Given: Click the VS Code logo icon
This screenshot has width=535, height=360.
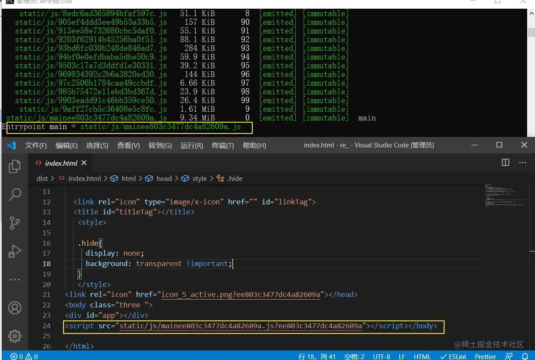Looking at the screenshot, I should point(12,145).
